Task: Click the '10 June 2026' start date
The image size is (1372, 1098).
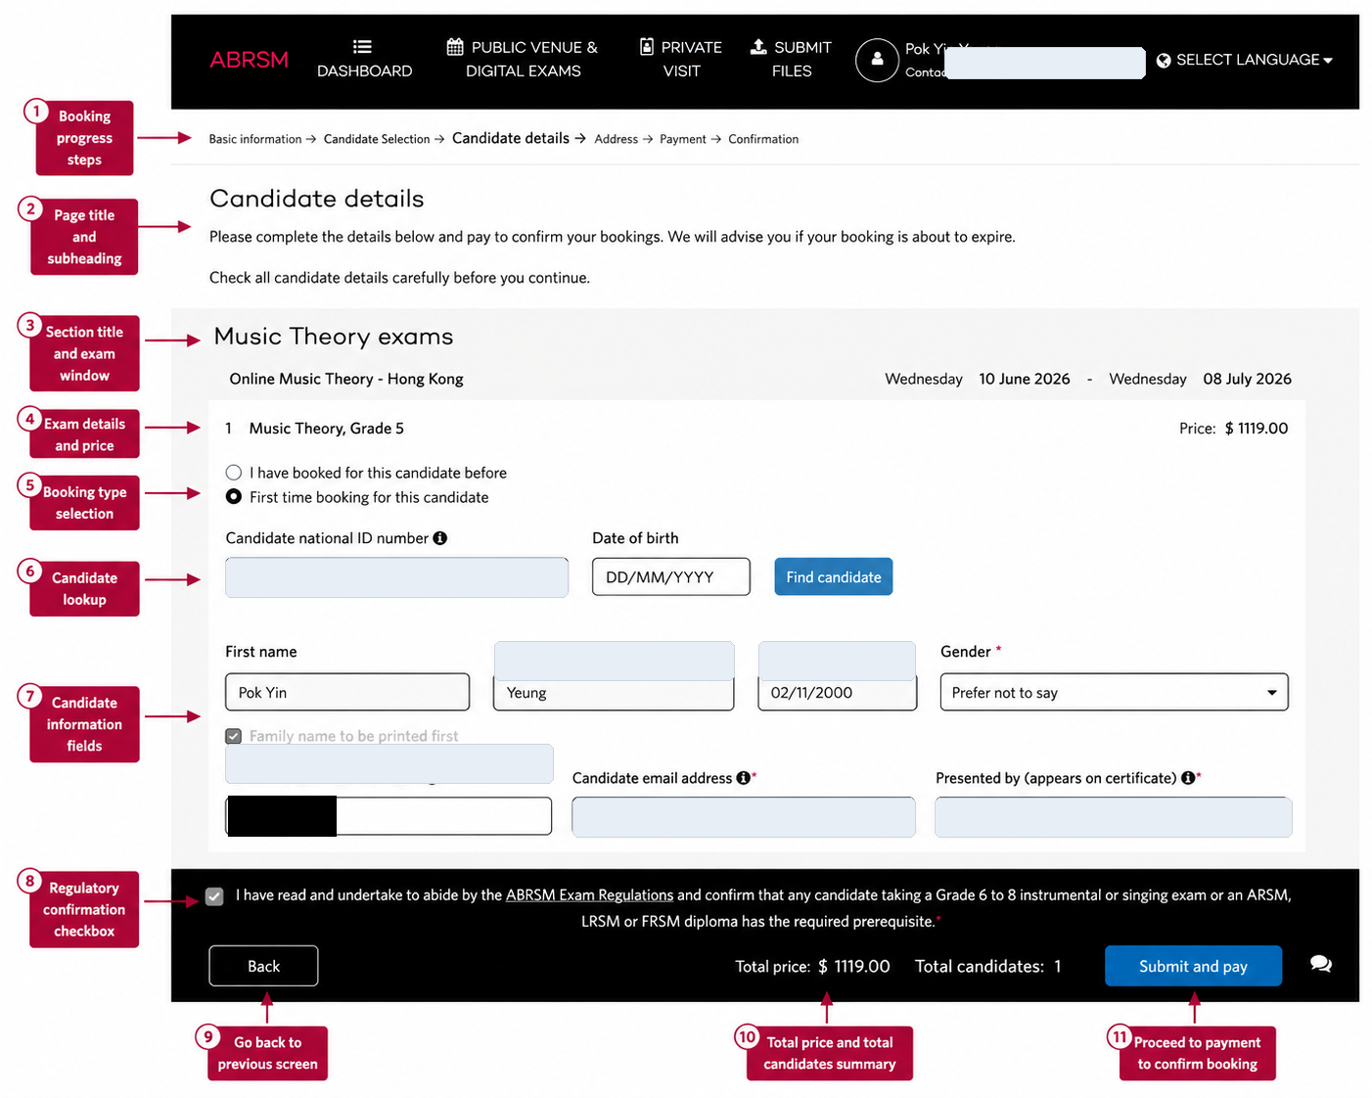Action: point(1025,379)
